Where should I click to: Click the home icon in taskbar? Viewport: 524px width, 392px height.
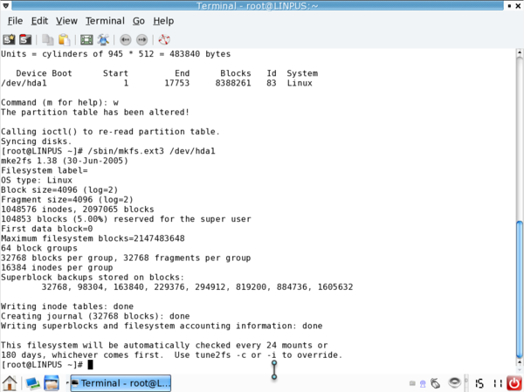click(10, 382)
